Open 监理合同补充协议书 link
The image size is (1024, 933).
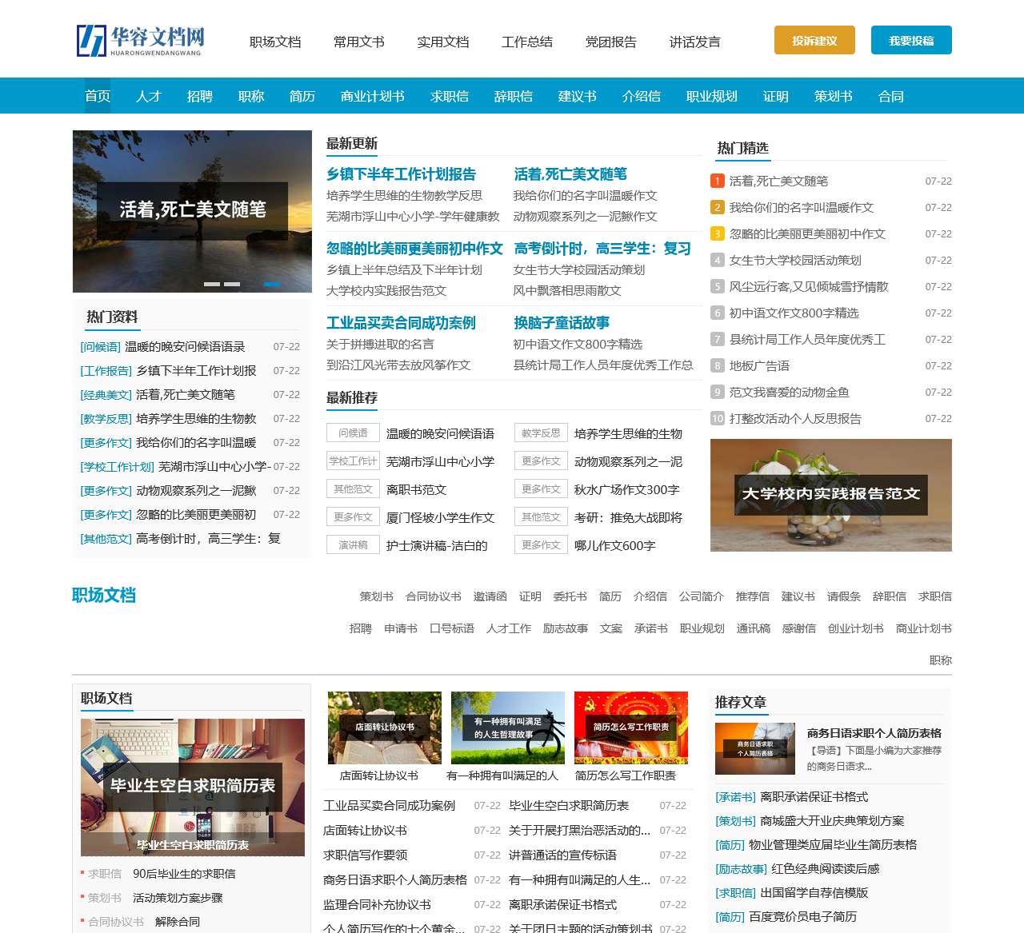tap(378, 905)
